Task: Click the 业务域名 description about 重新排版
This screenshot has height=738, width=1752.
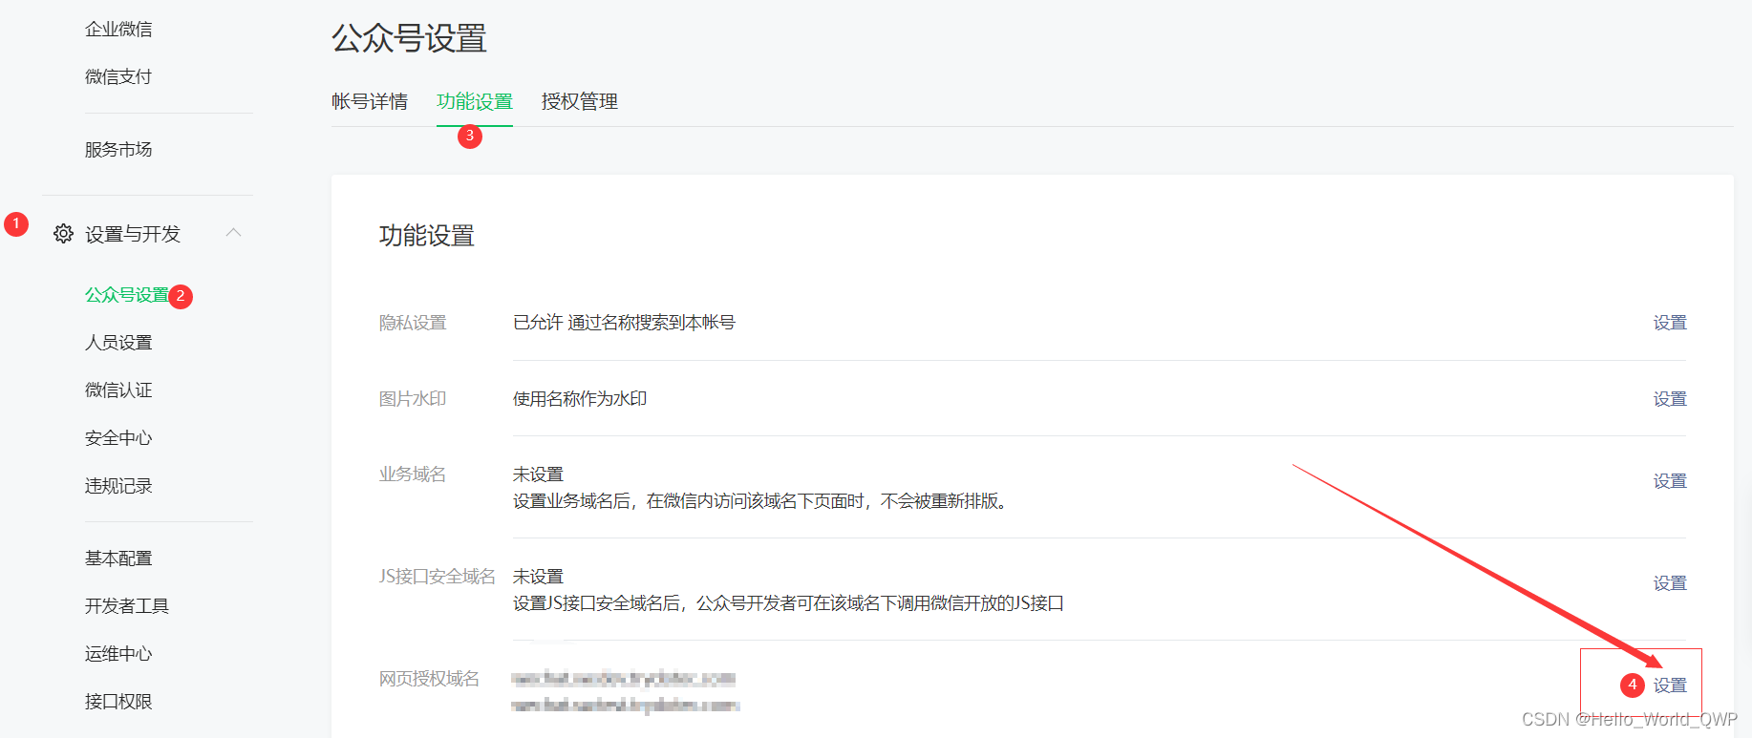Action: coord(762,501)
